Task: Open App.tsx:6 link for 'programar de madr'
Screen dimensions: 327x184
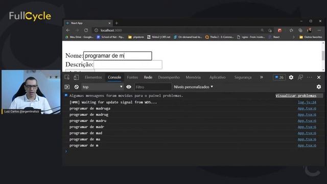Action: 307,127
